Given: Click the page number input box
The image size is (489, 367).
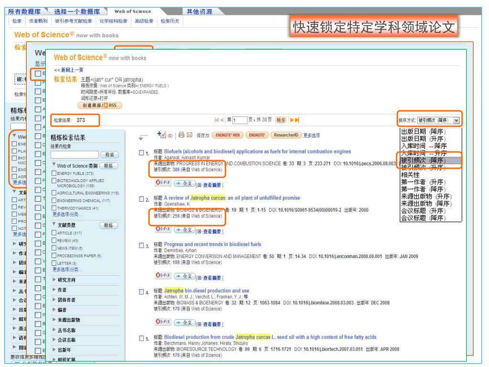Looking at the screenshot, I should pos(240,120).
